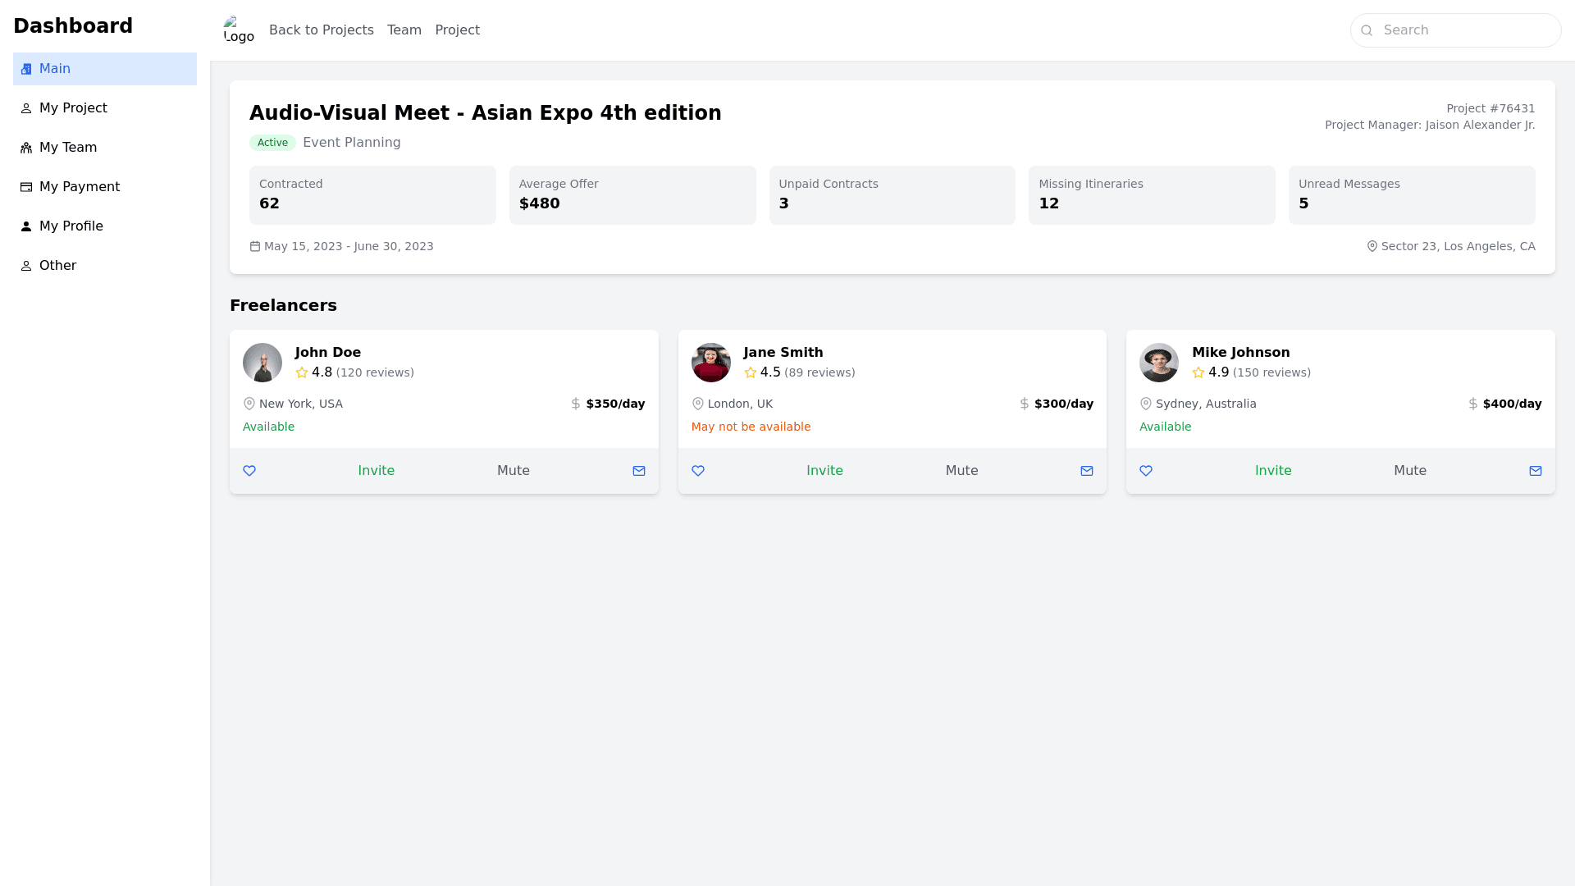Go to My Team sidebar item
This screenshot has width=1575, height=886.
coord(68,148)
